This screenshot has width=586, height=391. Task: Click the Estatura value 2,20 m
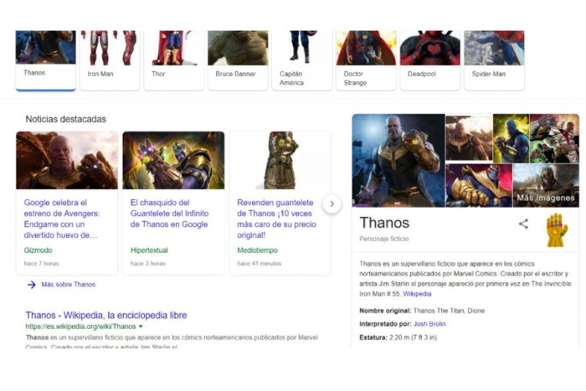[x=413, y=337]
